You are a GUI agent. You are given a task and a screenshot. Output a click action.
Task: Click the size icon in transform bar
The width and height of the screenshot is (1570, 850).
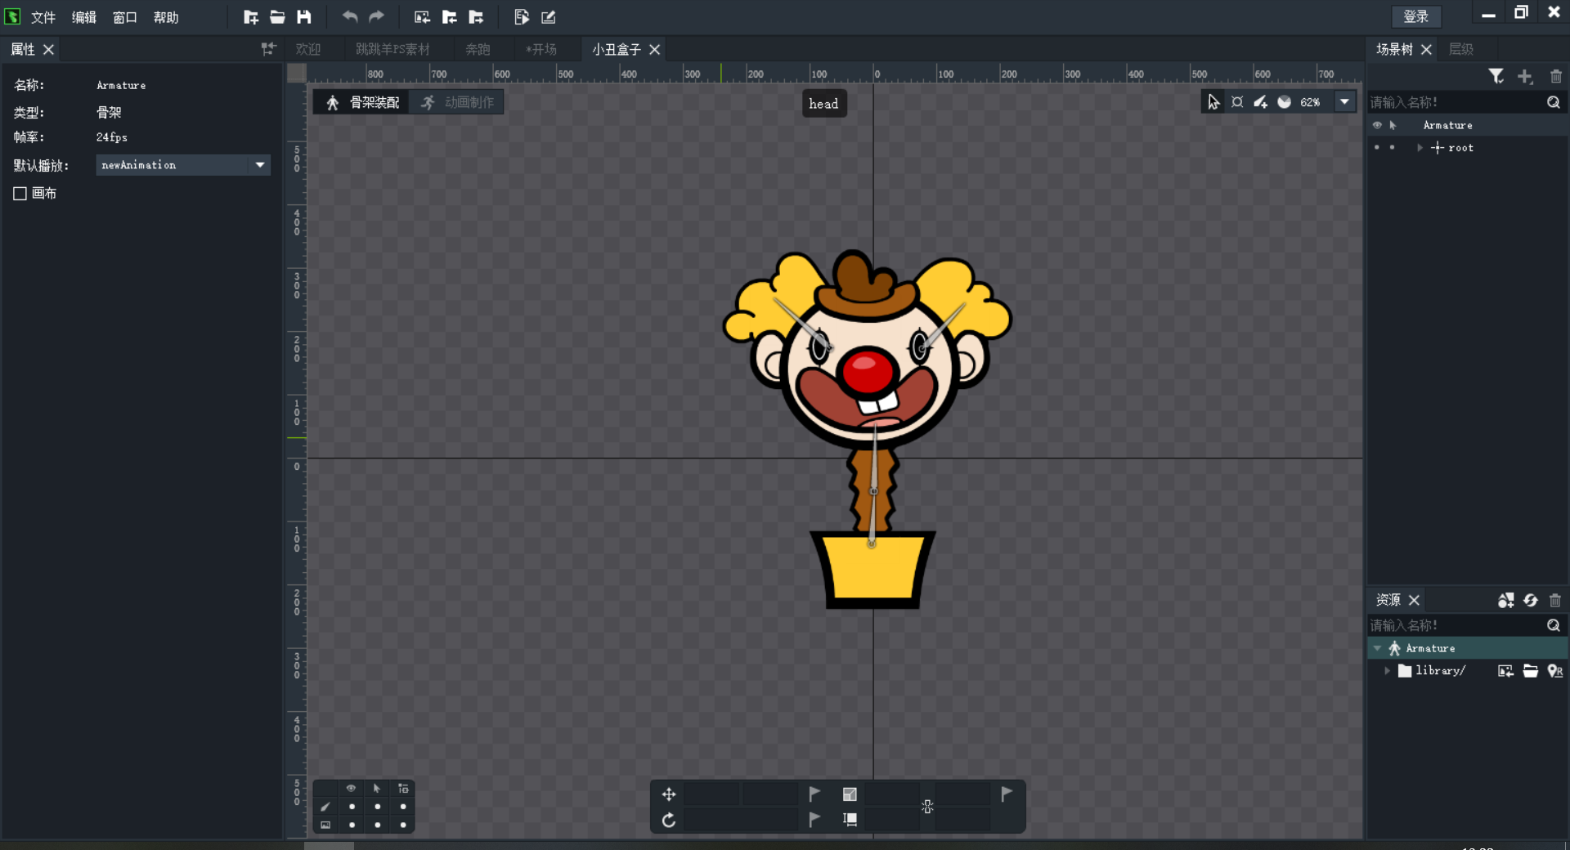click(x=850, y=820)
